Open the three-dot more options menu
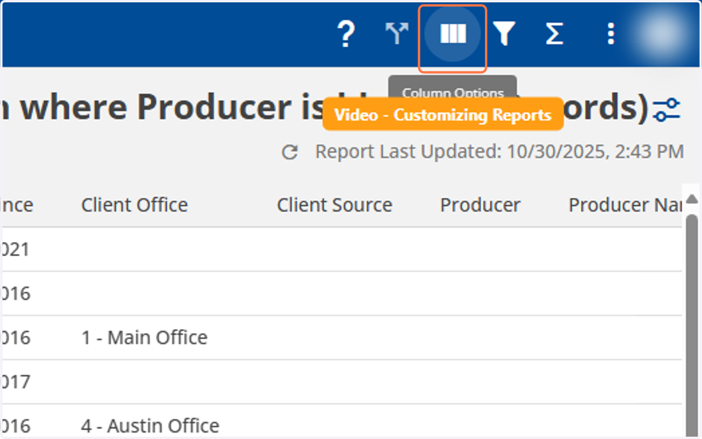 pyautogui.click(x=611, y=34)
